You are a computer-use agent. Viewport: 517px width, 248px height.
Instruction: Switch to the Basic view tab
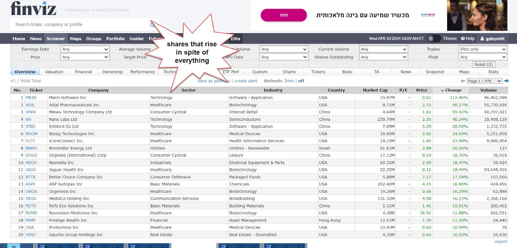point(347,72)
